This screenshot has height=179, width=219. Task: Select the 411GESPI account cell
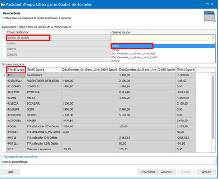click(x=16, y=109)
